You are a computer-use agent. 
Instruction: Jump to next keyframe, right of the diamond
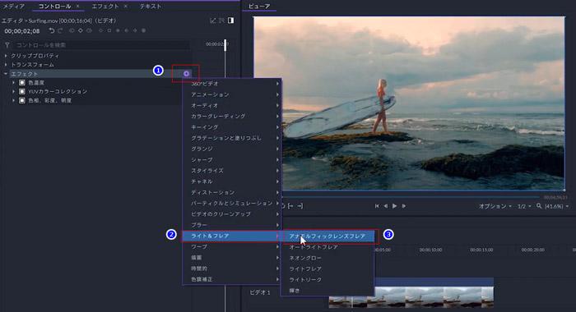tap(89, 31)
